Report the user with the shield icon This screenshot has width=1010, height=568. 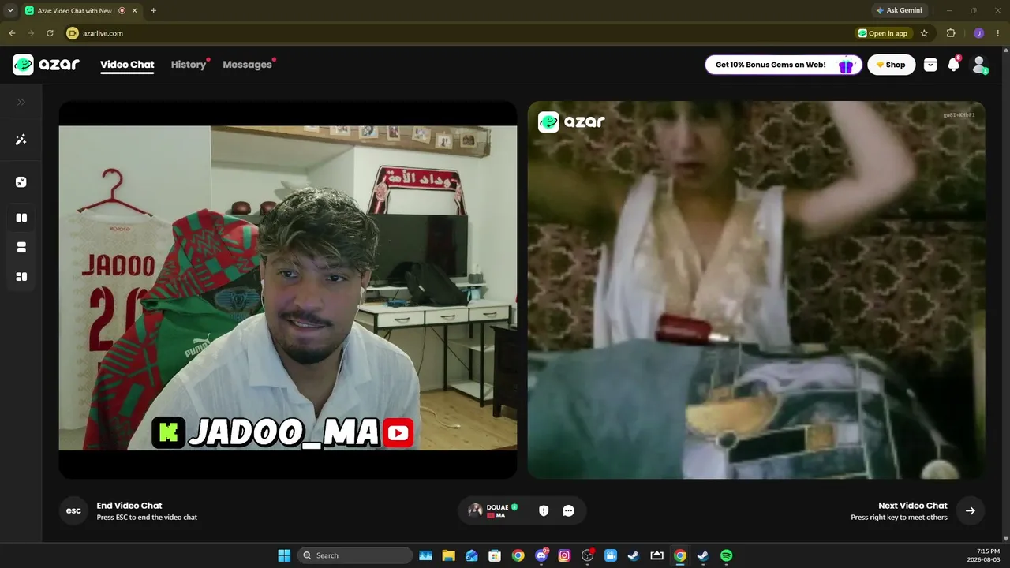coord(544,510)
